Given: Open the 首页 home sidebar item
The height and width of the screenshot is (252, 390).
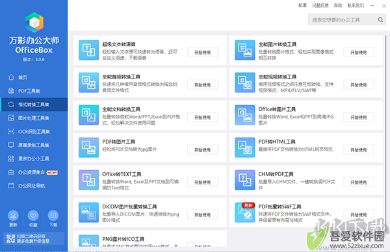Looking at the screenshot, I should click(x=34, y=77).
